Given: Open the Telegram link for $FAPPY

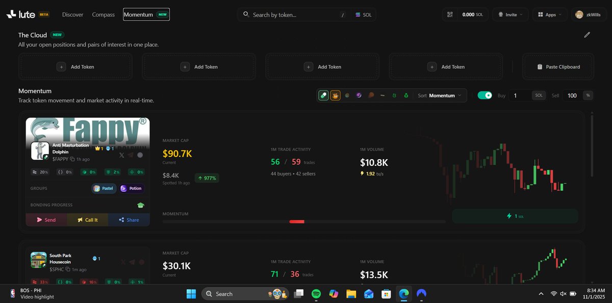Looking at the screenshot, I should 131,155.
